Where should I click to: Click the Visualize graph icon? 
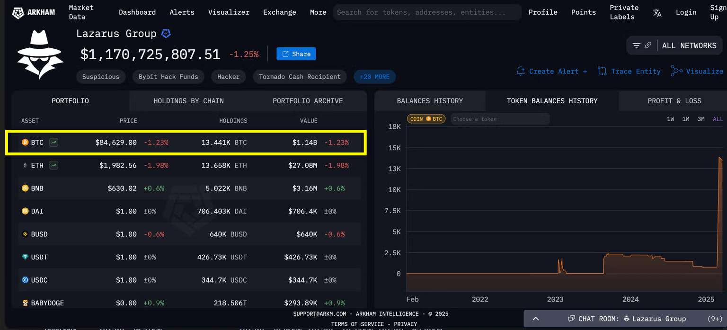coord(676,71)
